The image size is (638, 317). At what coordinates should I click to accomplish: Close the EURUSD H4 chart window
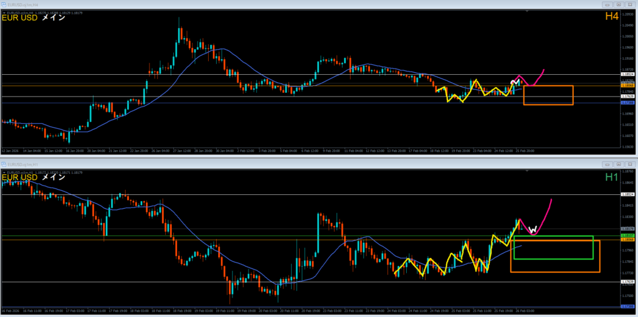629,4
